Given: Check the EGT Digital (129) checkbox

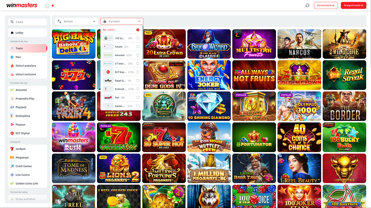Looking at the screenshot, I should click(138, 72).
